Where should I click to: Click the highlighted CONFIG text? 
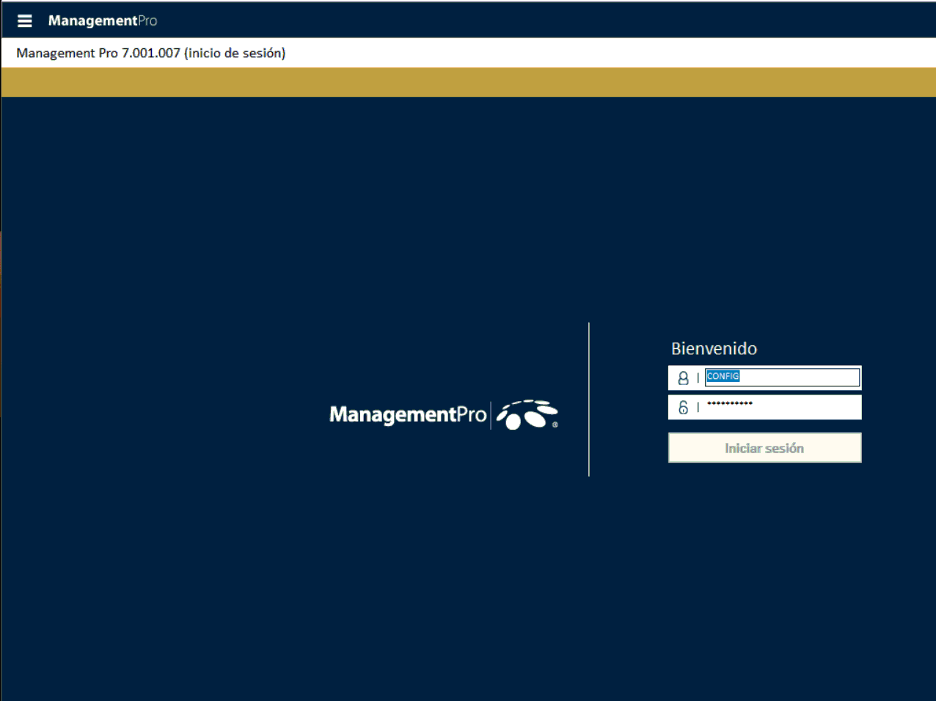pyautogui.click(x=723, y=376)
